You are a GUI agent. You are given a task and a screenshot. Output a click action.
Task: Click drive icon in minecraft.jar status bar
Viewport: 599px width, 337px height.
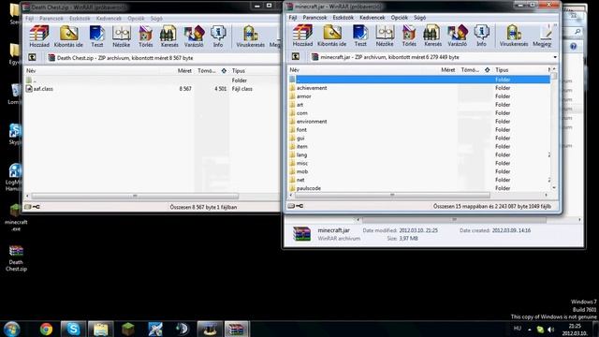(291, 206)
